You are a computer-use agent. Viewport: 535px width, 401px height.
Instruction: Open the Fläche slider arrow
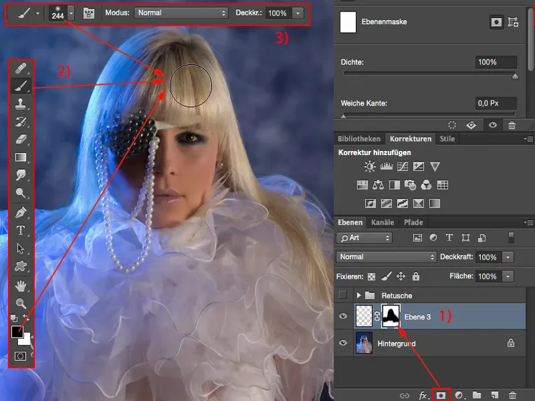508,276
